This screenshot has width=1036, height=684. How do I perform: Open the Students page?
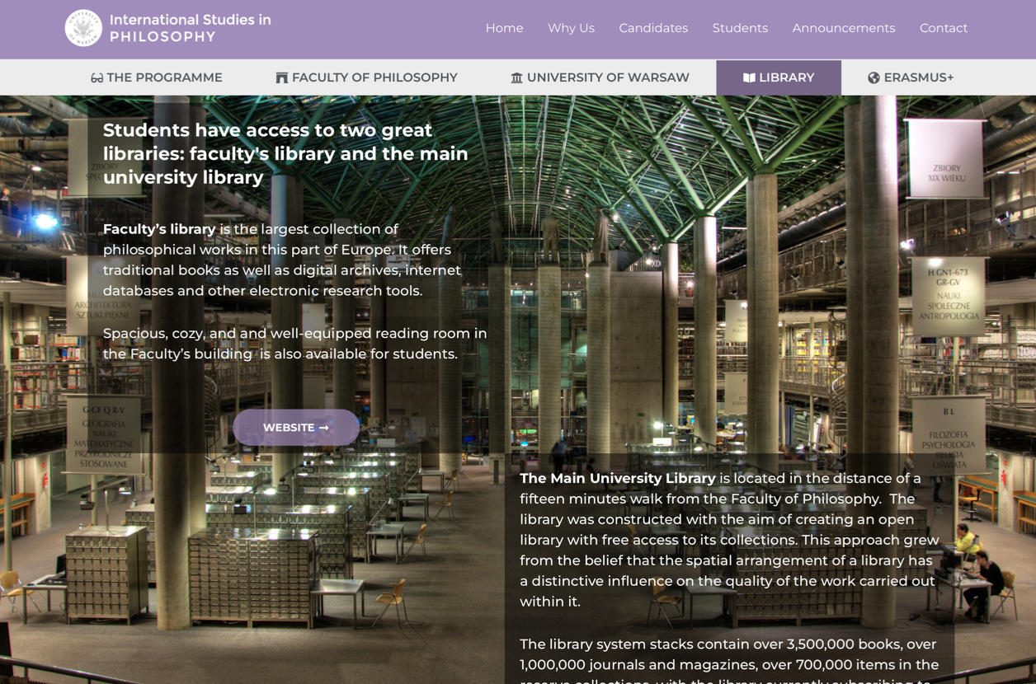740,28
